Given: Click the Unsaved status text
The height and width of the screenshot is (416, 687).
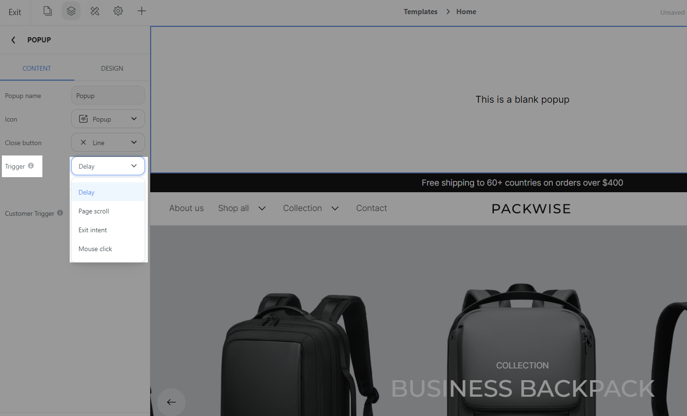Looking at the screenshot, I should [672, 12].
